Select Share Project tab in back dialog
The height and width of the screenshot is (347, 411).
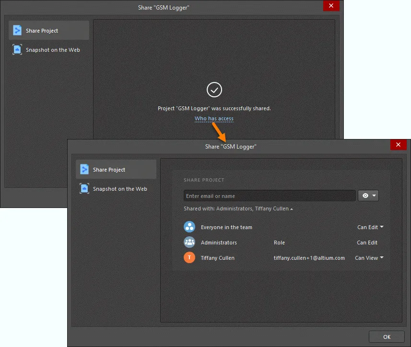pos(49,30)
